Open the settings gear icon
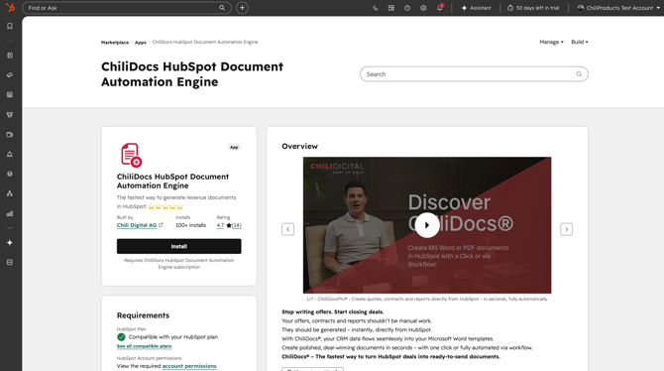 click(423, 8)
